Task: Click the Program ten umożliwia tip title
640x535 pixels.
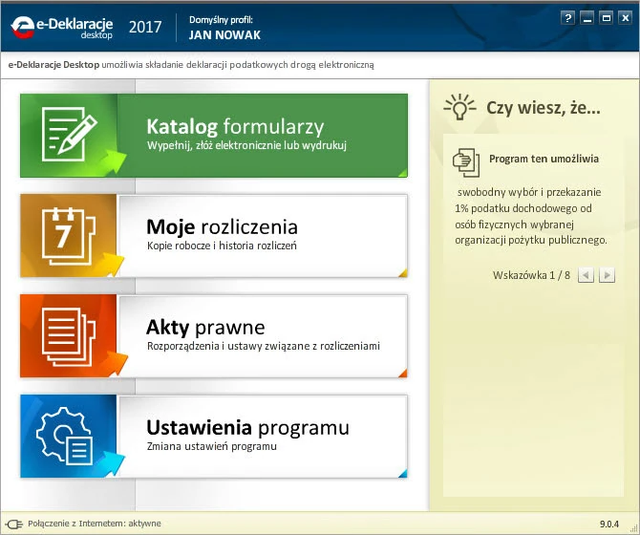Action: coord(544,159)
